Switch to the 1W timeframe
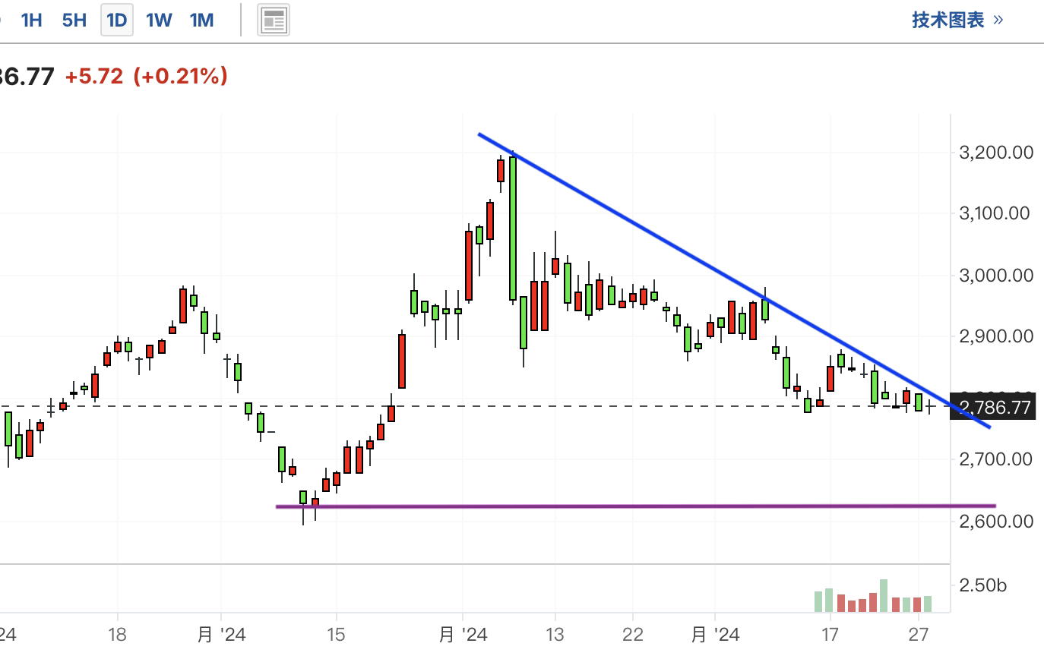 coord(159,20)
